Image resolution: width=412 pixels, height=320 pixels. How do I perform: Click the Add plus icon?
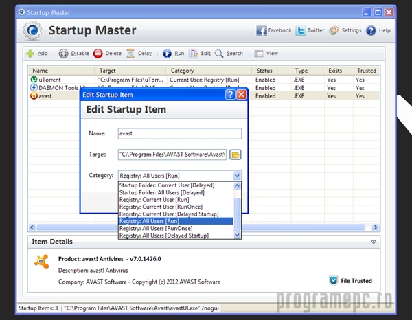point(30,54)
